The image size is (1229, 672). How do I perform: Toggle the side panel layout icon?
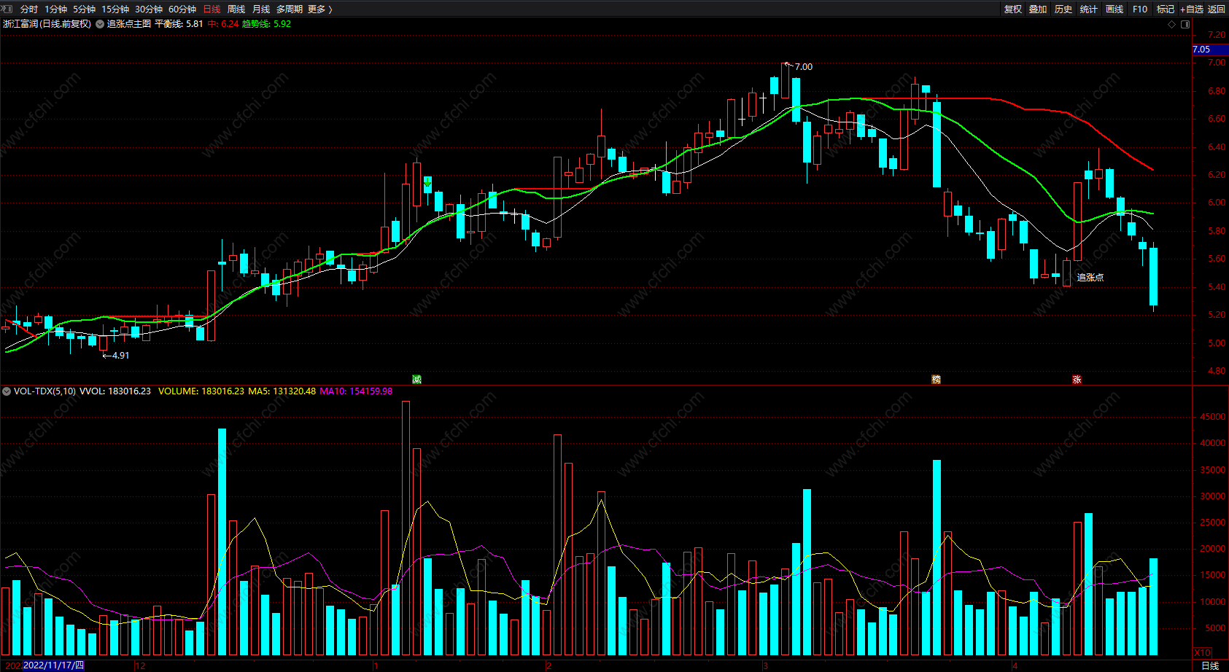[1185, 24]
